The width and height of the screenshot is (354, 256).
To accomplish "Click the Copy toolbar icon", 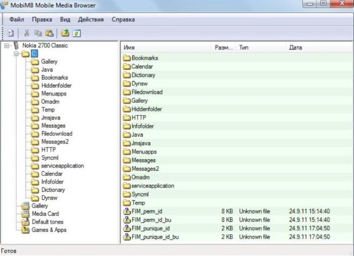I will 38,33.
